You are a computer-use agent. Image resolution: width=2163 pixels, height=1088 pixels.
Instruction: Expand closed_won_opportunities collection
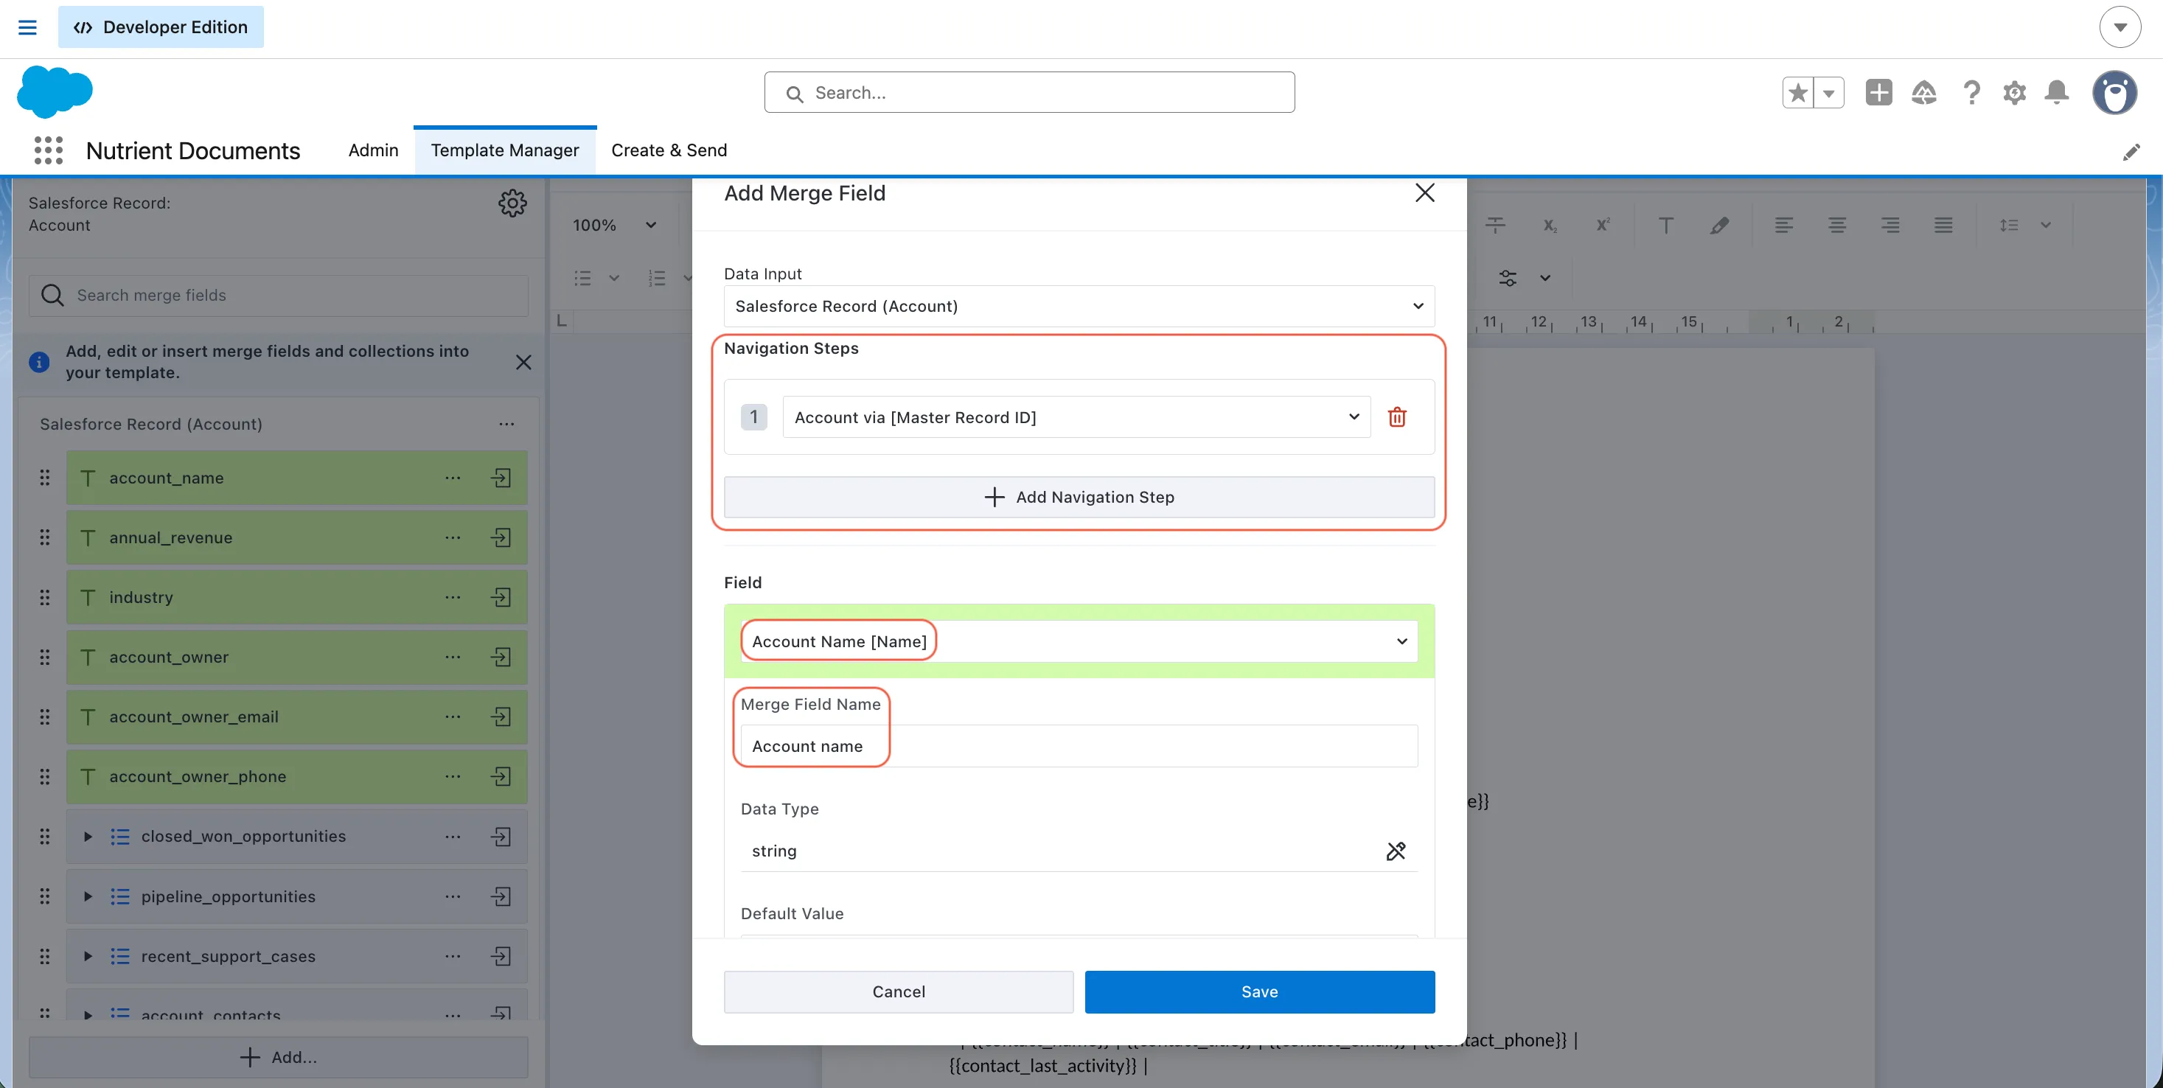click(x=87, y=836)
